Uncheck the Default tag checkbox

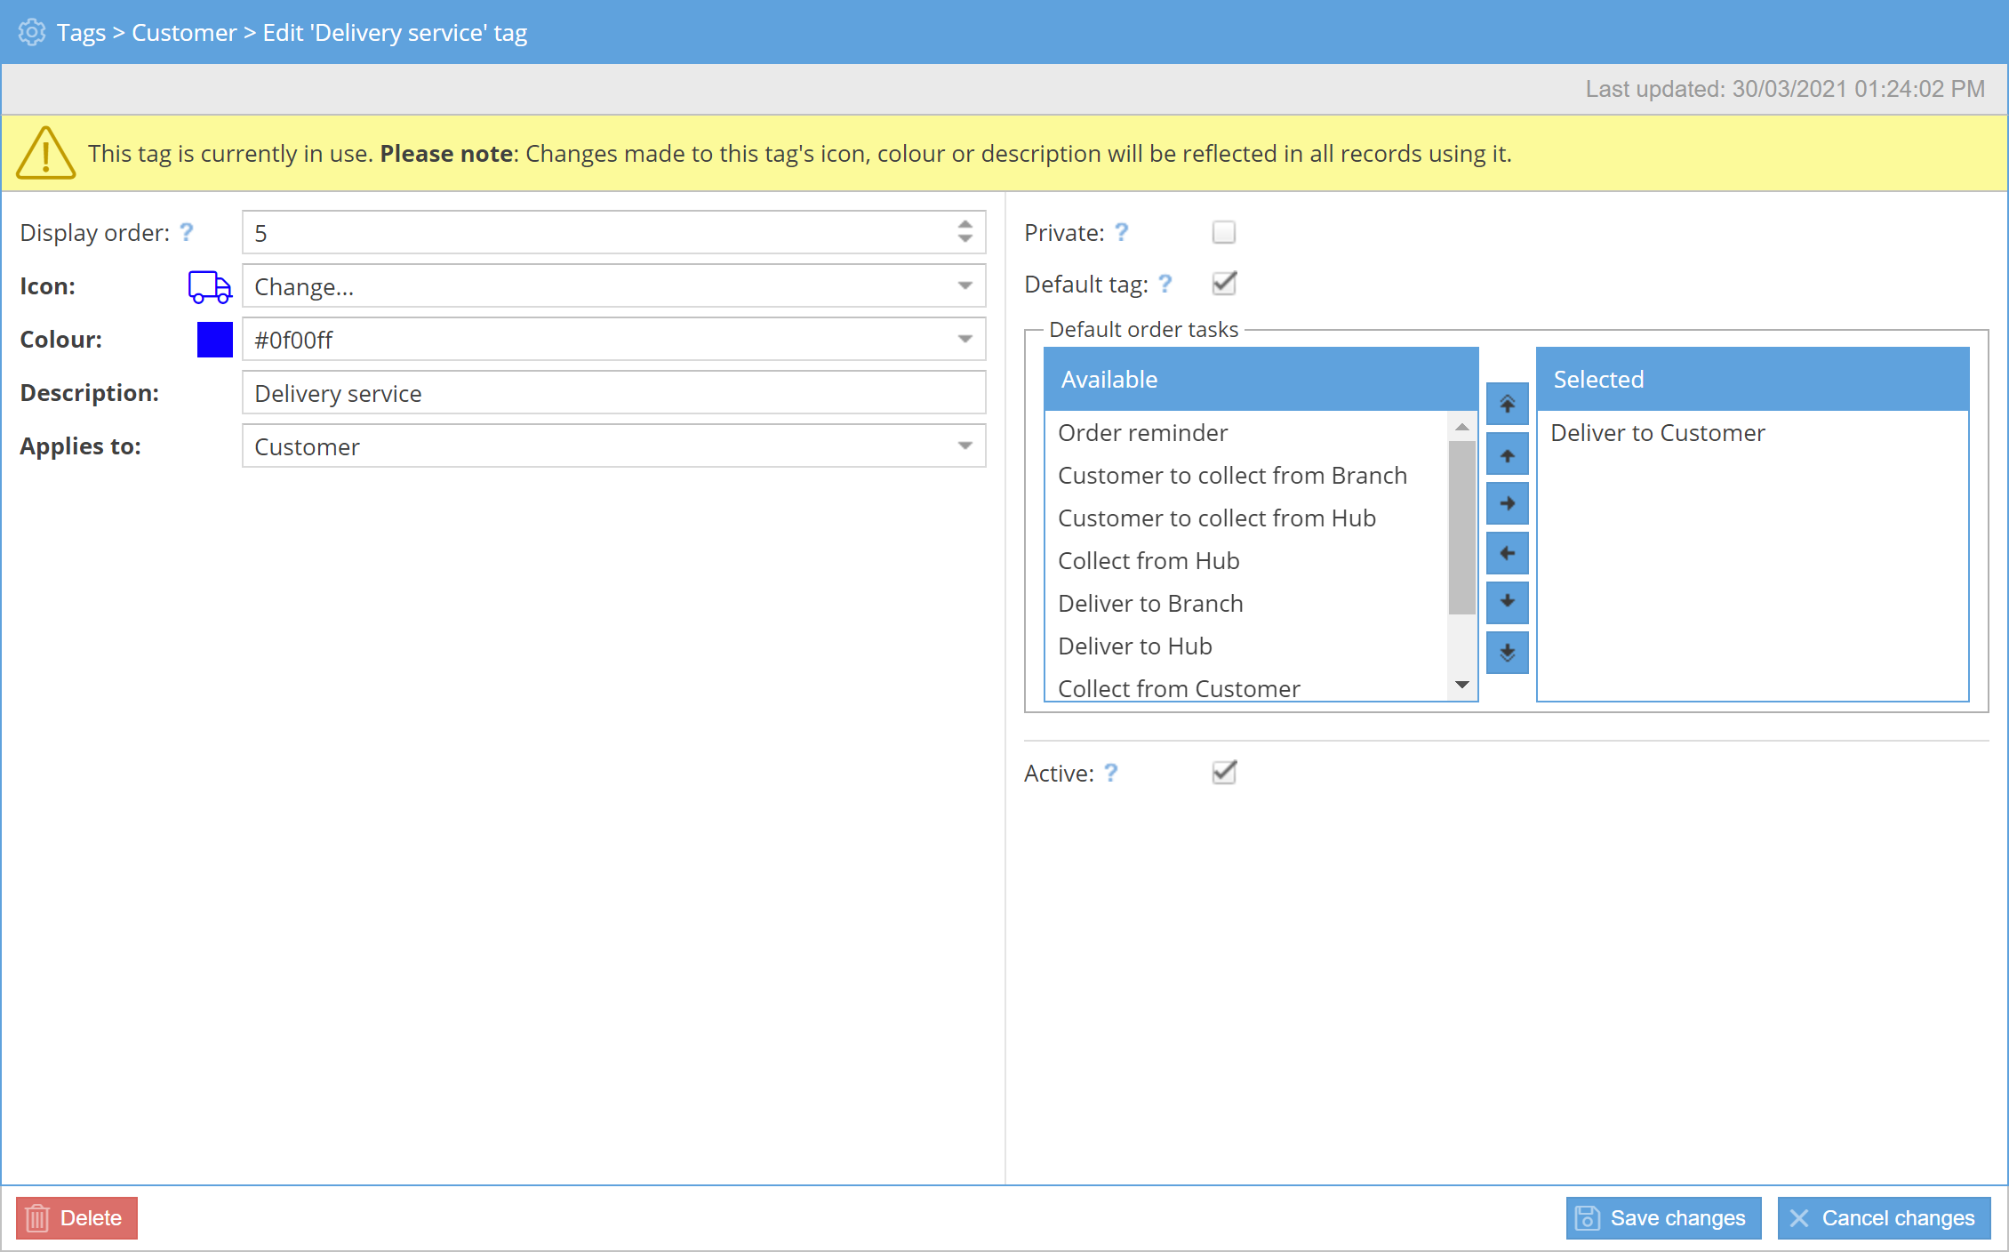point(1223,284)
